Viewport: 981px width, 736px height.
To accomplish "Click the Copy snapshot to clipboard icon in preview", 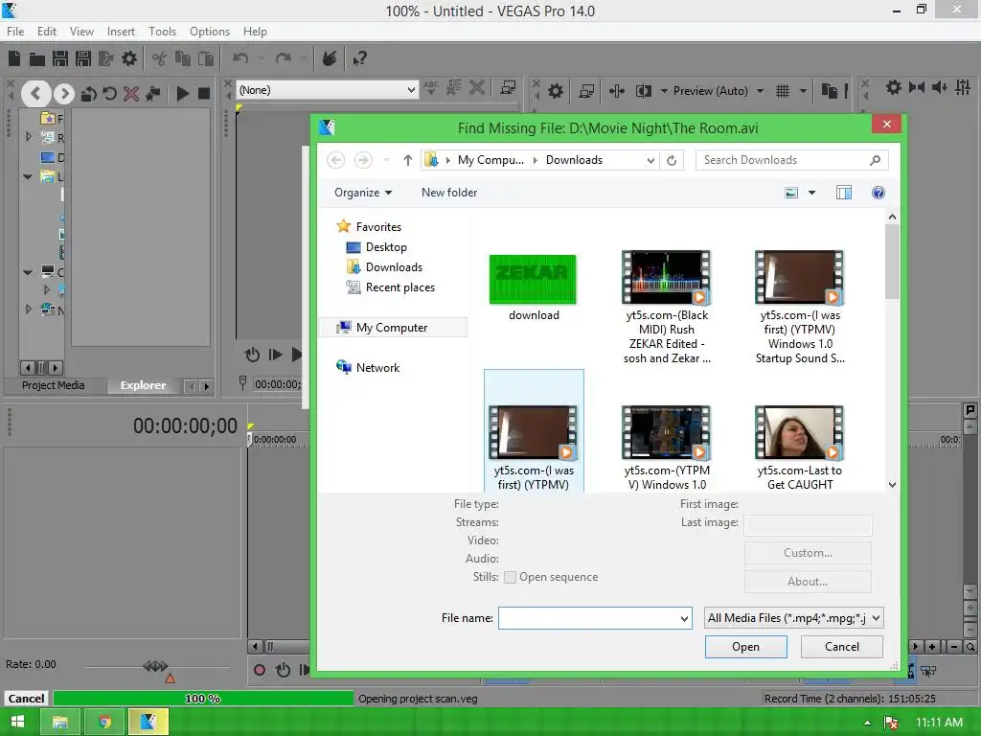I will pos(829,91).
